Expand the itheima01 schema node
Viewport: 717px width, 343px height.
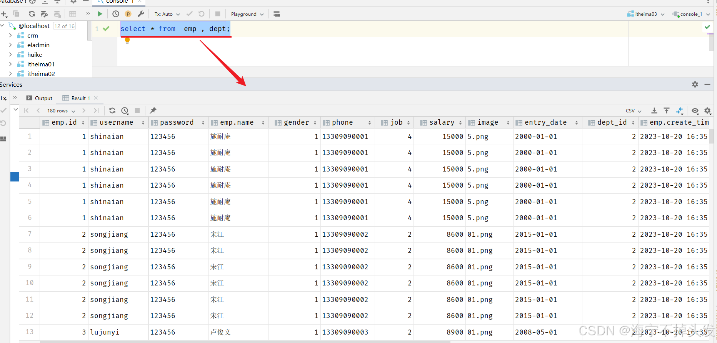tap(10, 64)
